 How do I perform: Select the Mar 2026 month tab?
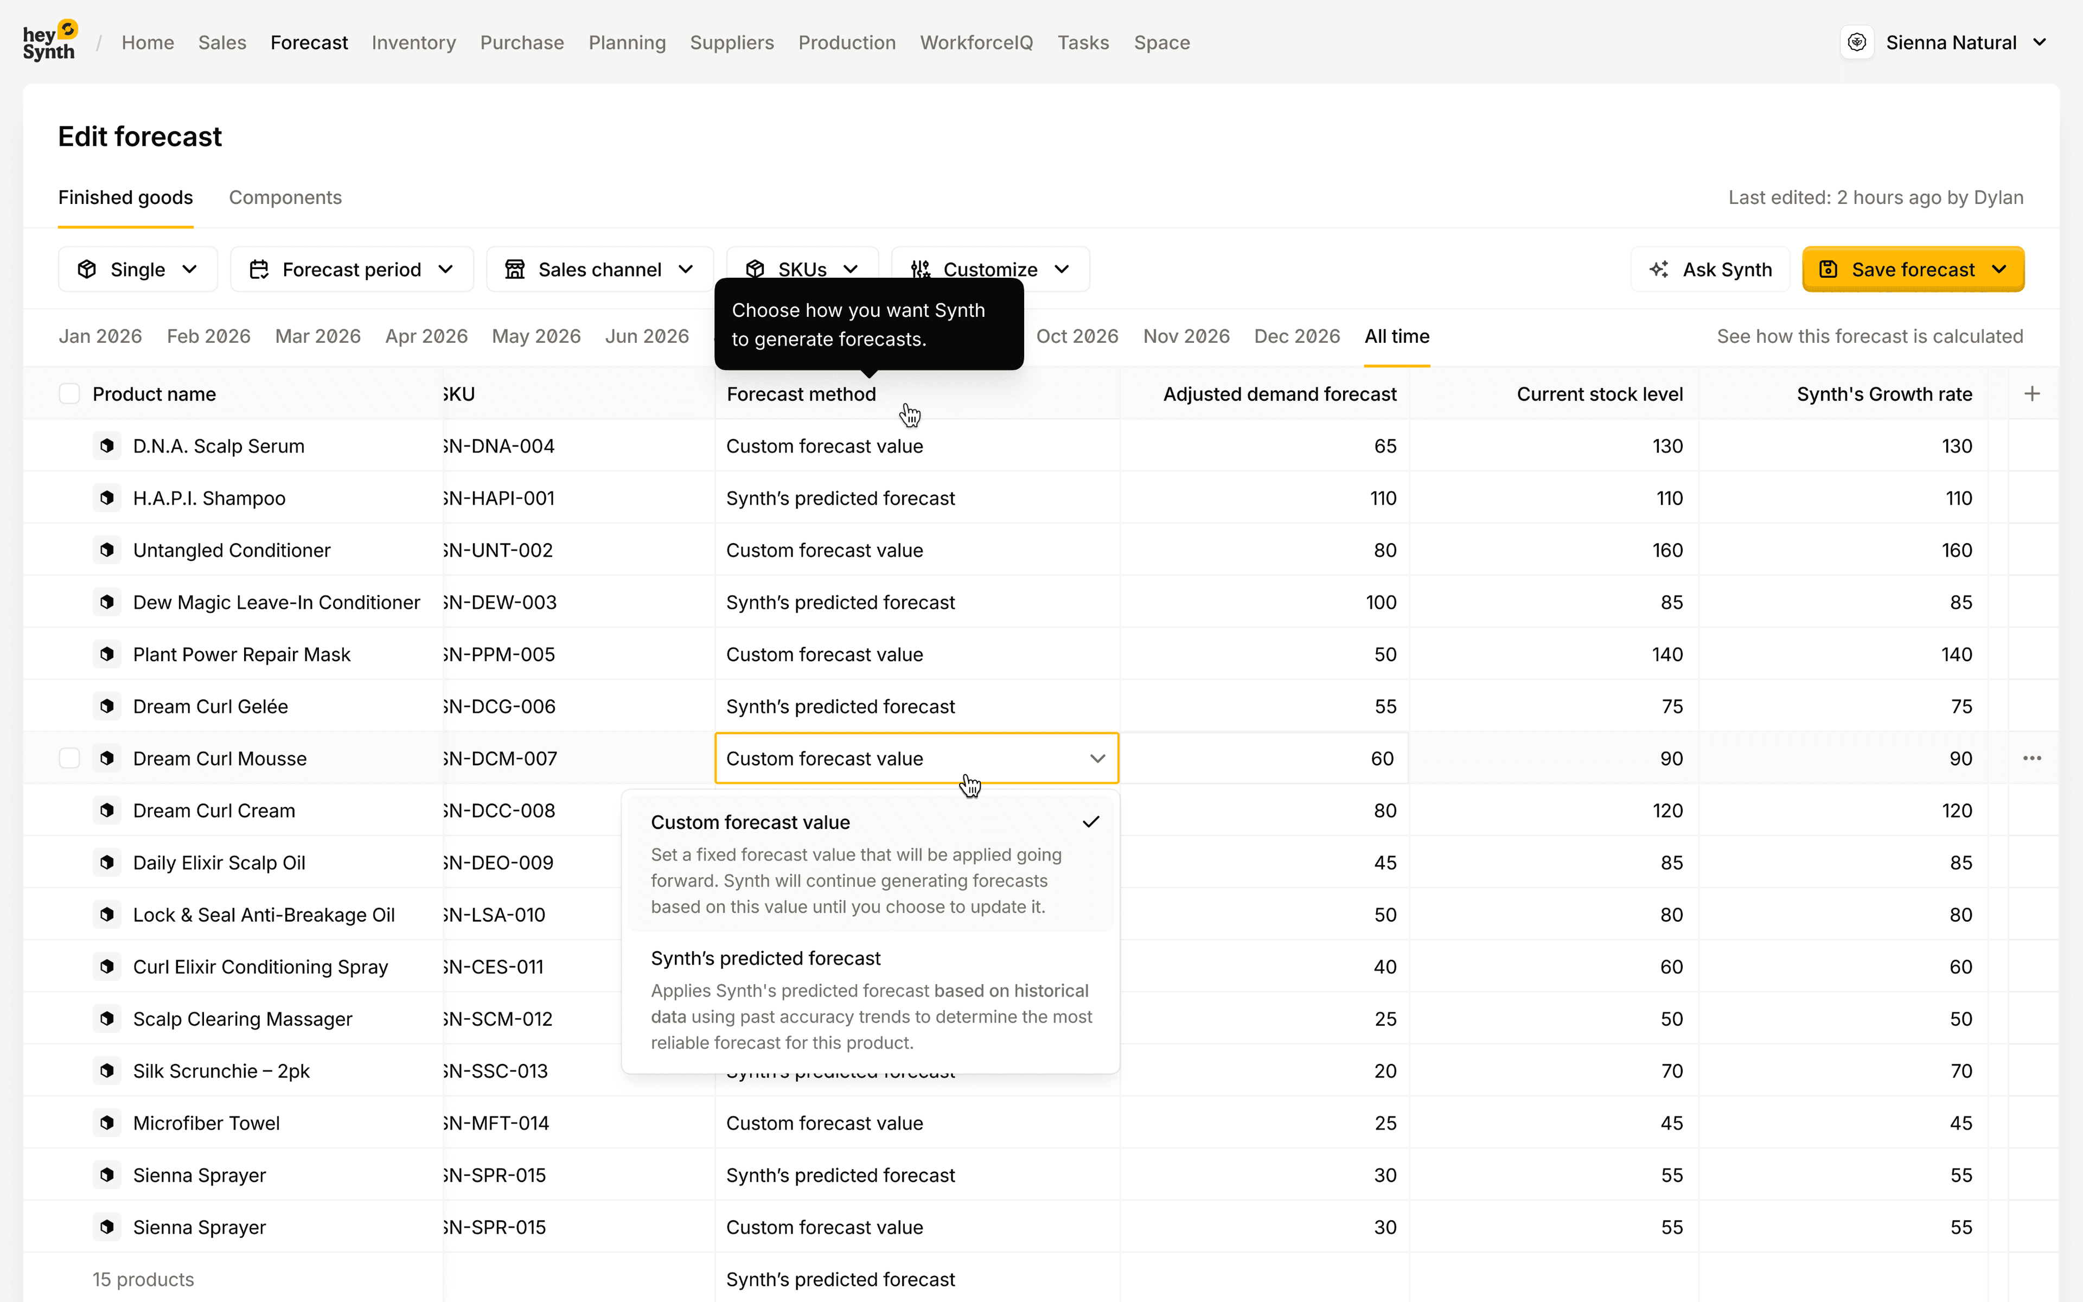(x=318, y=336)
